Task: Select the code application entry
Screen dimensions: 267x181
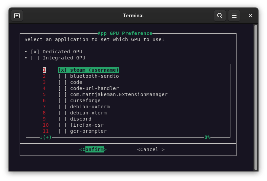Action: (x=76, y=82)
